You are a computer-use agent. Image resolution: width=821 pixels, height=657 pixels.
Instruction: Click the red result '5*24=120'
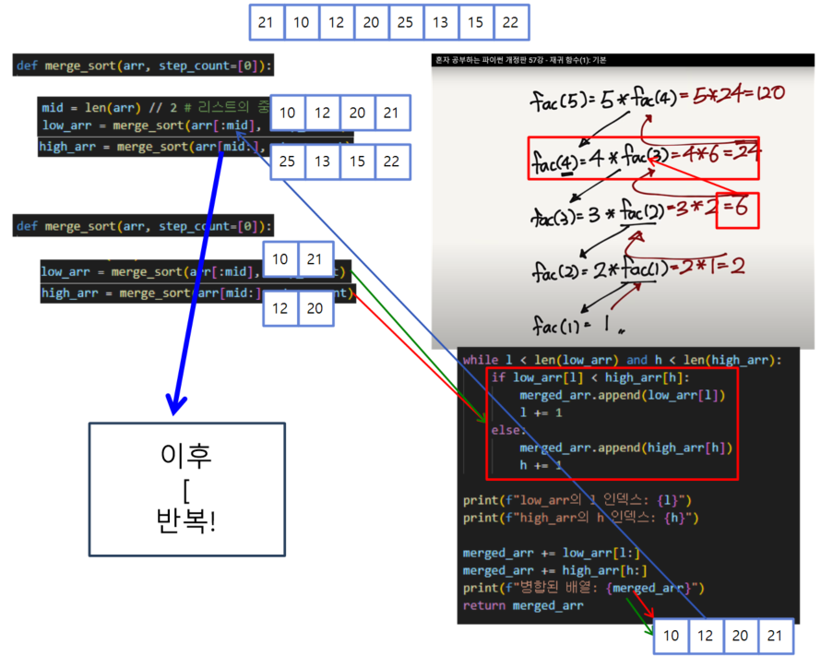[x=739, y=95]
